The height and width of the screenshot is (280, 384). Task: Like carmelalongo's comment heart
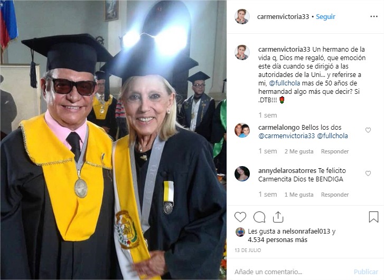coord(368,130)
